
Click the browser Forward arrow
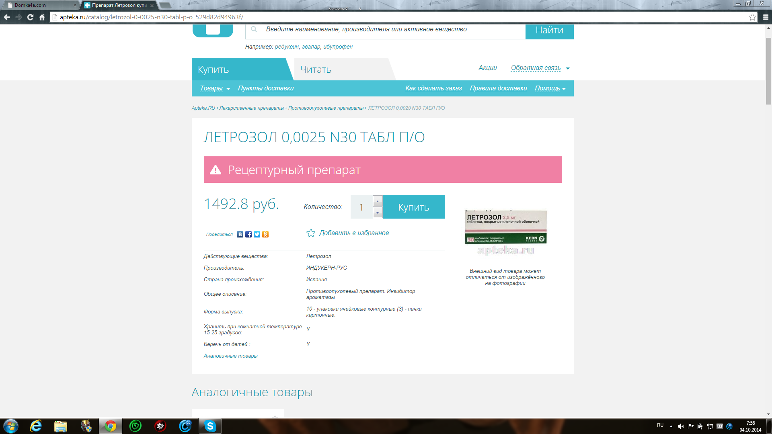pyautogui.click(x=18, y=17)
